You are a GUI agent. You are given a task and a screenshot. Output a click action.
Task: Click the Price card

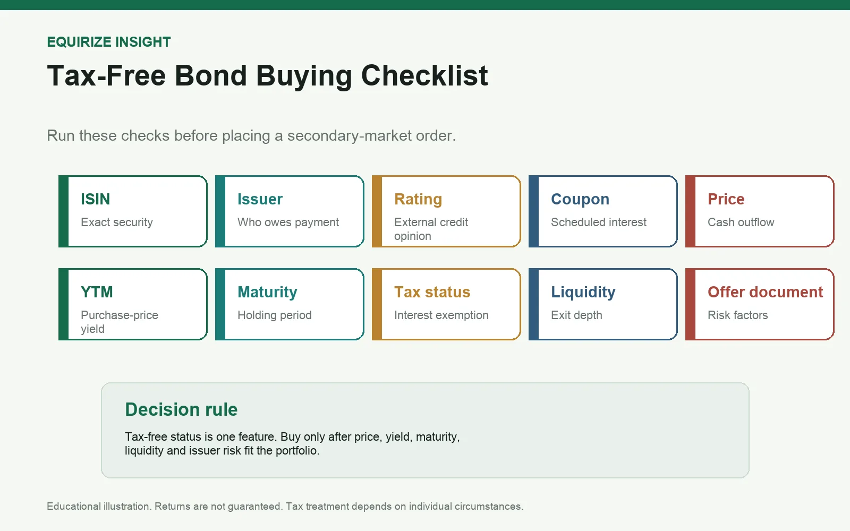pyautogui.click(x=760, y=211)
